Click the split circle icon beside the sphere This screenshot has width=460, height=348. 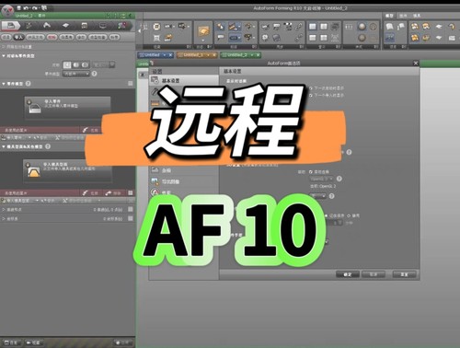click(x=374, y=27)
